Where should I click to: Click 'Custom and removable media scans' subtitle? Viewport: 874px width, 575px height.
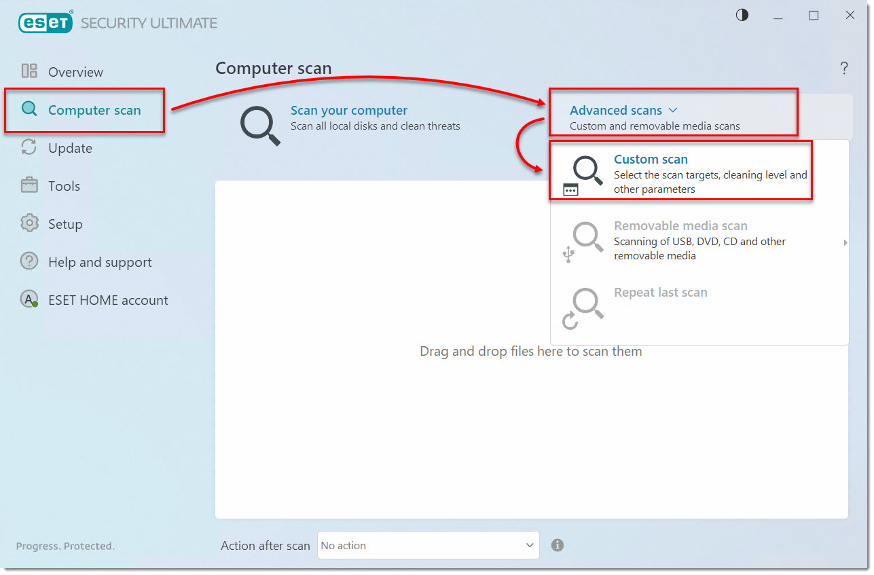[x=655, y=126]
